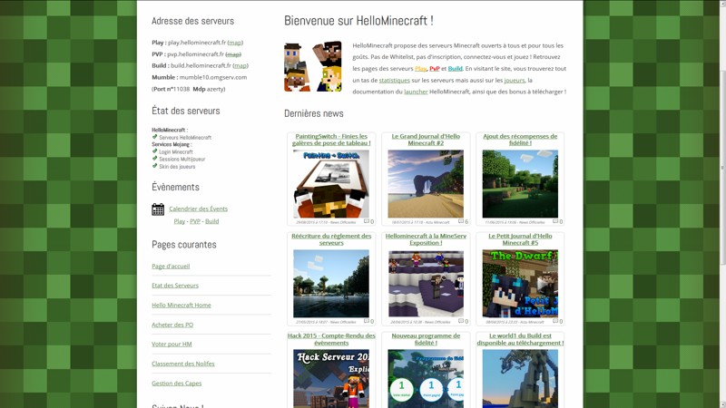The width and height of the screenshot is (726, 408).
Task: Click the yellow Play link in welcome text
Action: click(420, 69)
